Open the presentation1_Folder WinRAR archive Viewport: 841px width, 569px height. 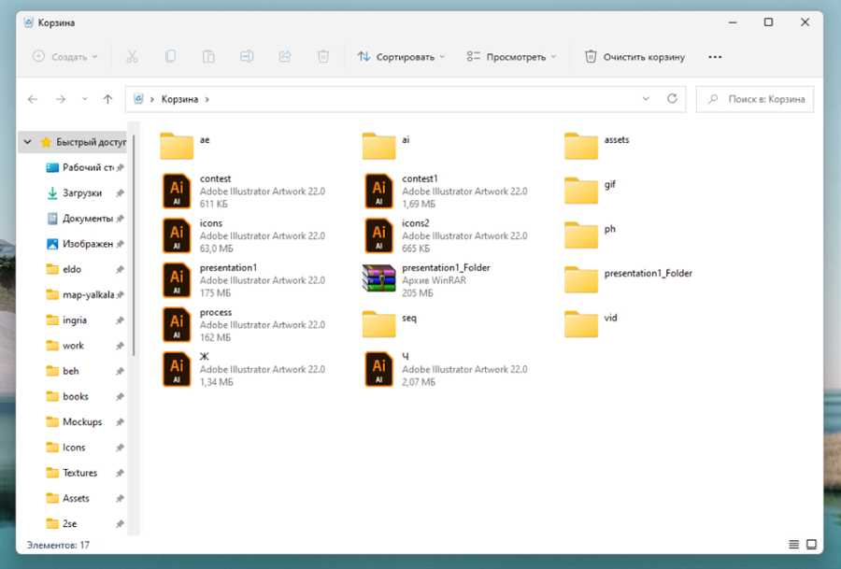[x=378, y=280]
